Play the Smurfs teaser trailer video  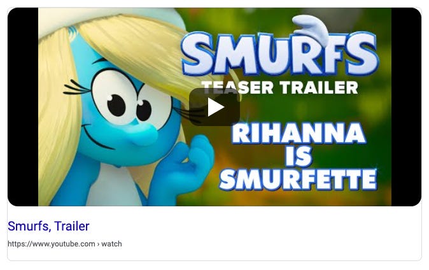(x=215, y=107)
